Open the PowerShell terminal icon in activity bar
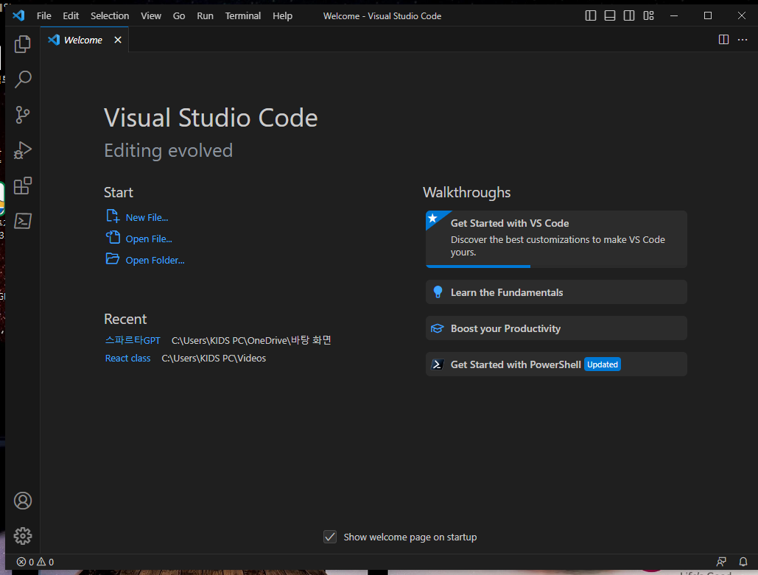 point(22,221)
